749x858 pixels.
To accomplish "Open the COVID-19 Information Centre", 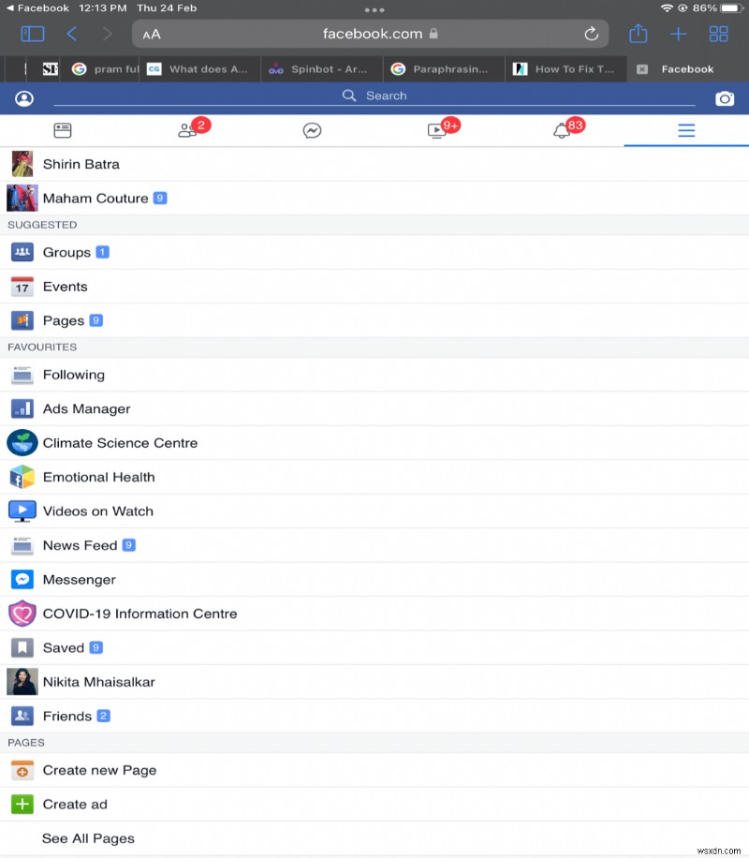I will tap(141, 614).
